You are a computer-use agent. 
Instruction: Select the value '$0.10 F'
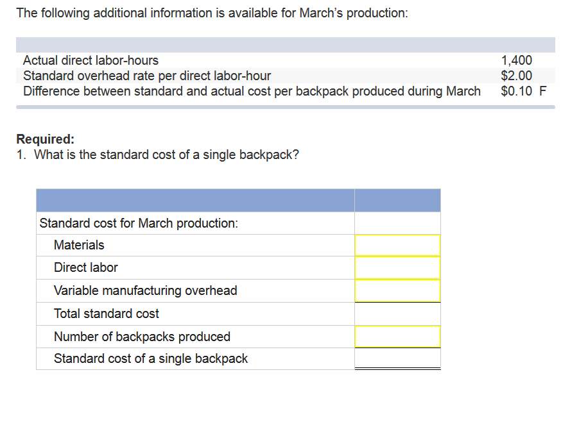click(524, 91)
